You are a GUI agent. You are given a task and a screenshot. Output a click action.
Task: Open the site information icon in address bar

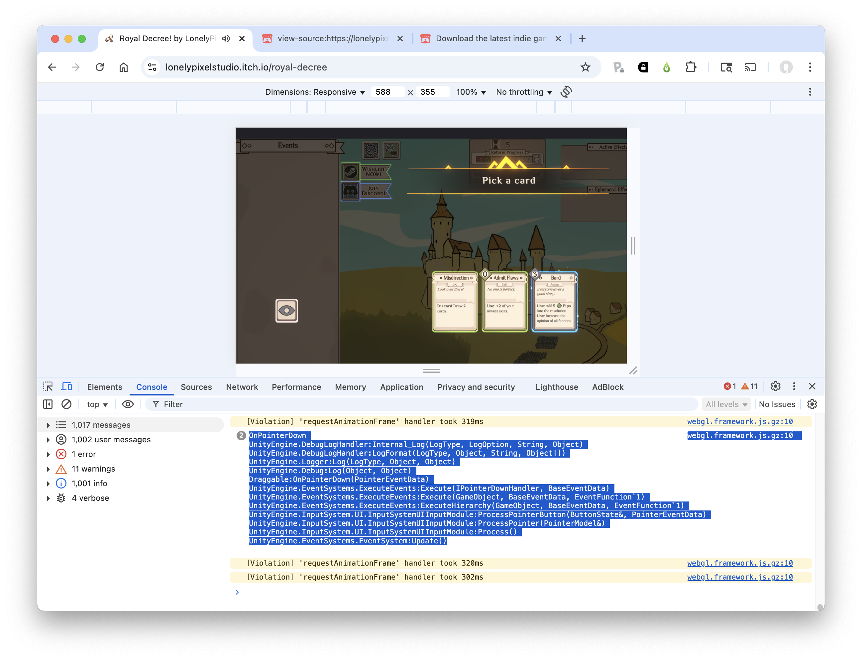pos(153,67)
